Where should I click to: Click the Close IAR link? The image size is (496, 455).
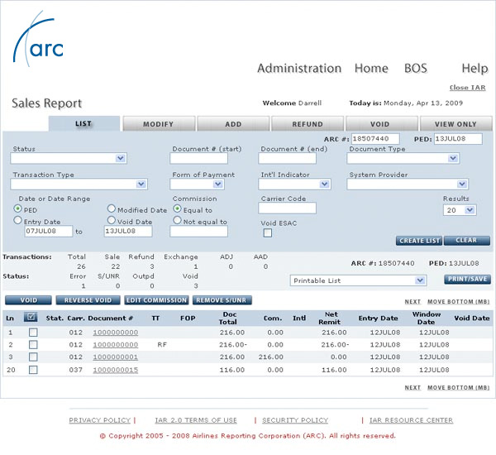tap(468, 88)
